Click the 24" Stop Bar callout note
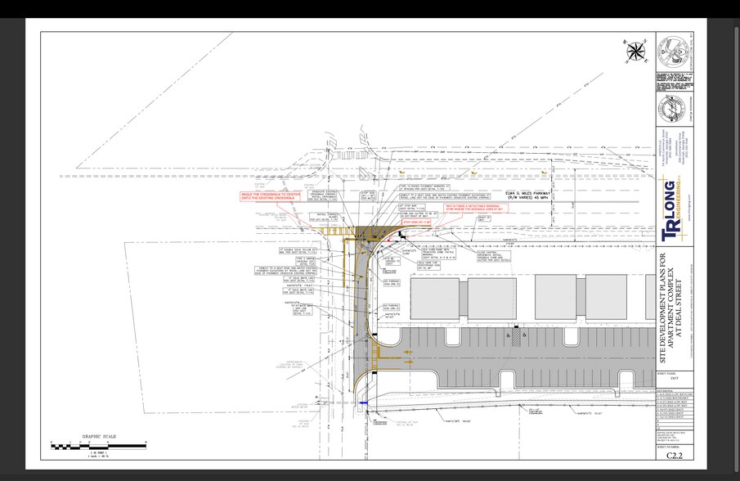This screenshot has width=740, height=481. tap(407, 206)
